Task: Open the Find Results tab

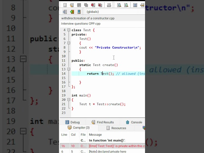Action: click(x=103, y=122)
